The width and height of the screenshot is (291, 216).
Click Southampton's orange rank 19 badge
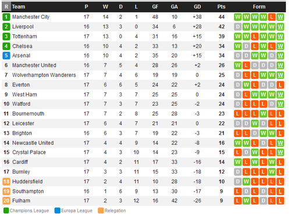(x=6, y=191)
